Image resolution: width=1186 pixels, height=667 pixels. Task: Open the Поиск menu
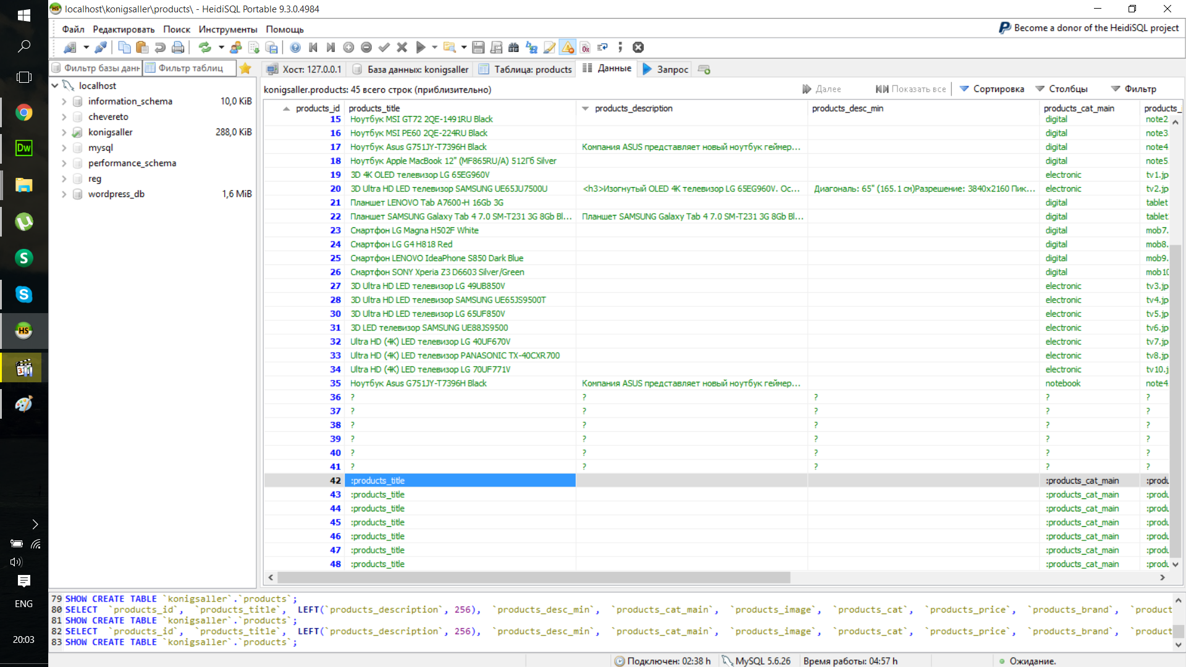(177, 29)
